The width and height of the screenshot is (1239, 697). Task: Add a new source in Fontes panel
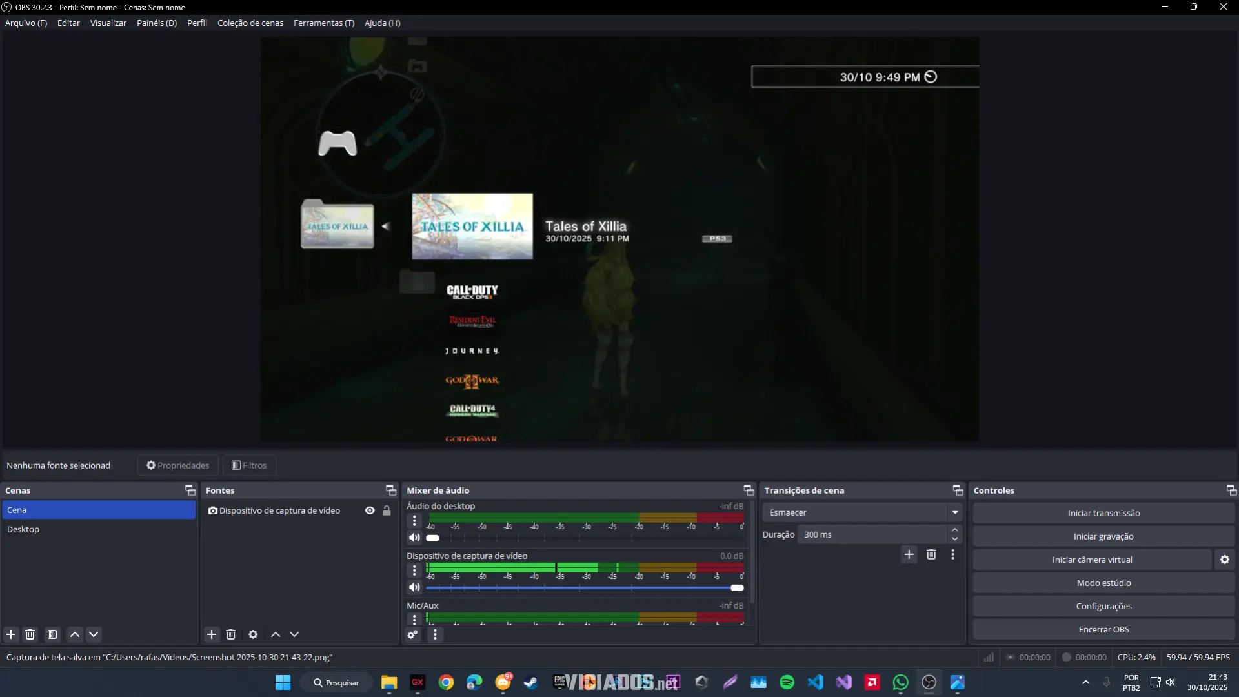pos(212,634)
